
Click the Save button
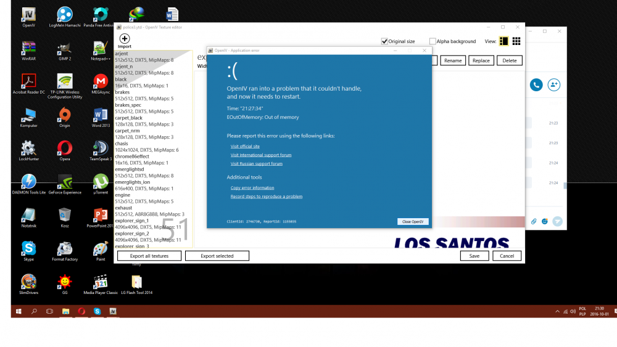(x=474, y=256)
